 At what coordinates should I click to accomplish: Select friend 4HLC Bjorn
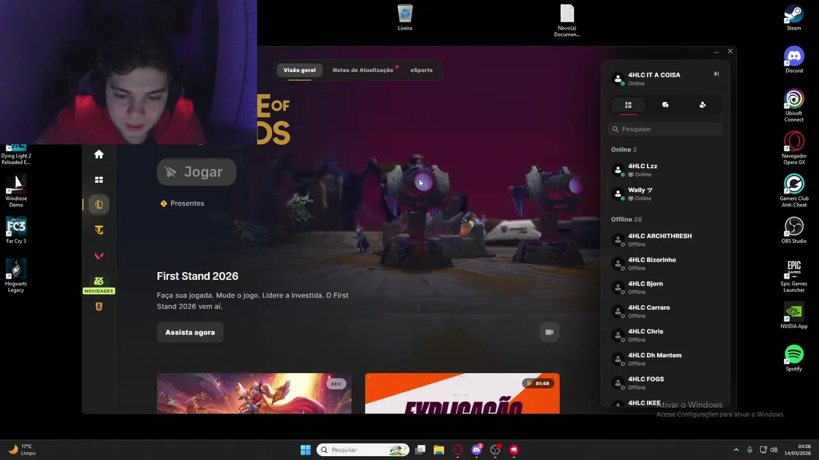(665, 287)
